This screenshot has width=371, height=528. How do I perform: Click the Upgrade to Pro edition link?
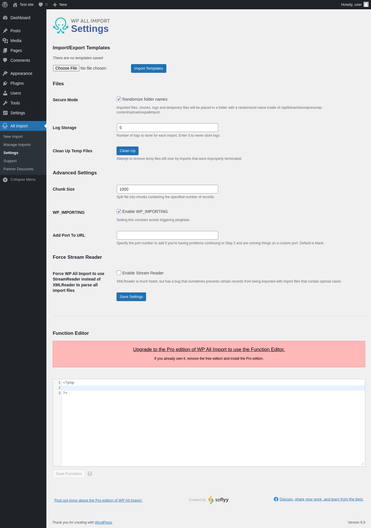tap(209, 349)
